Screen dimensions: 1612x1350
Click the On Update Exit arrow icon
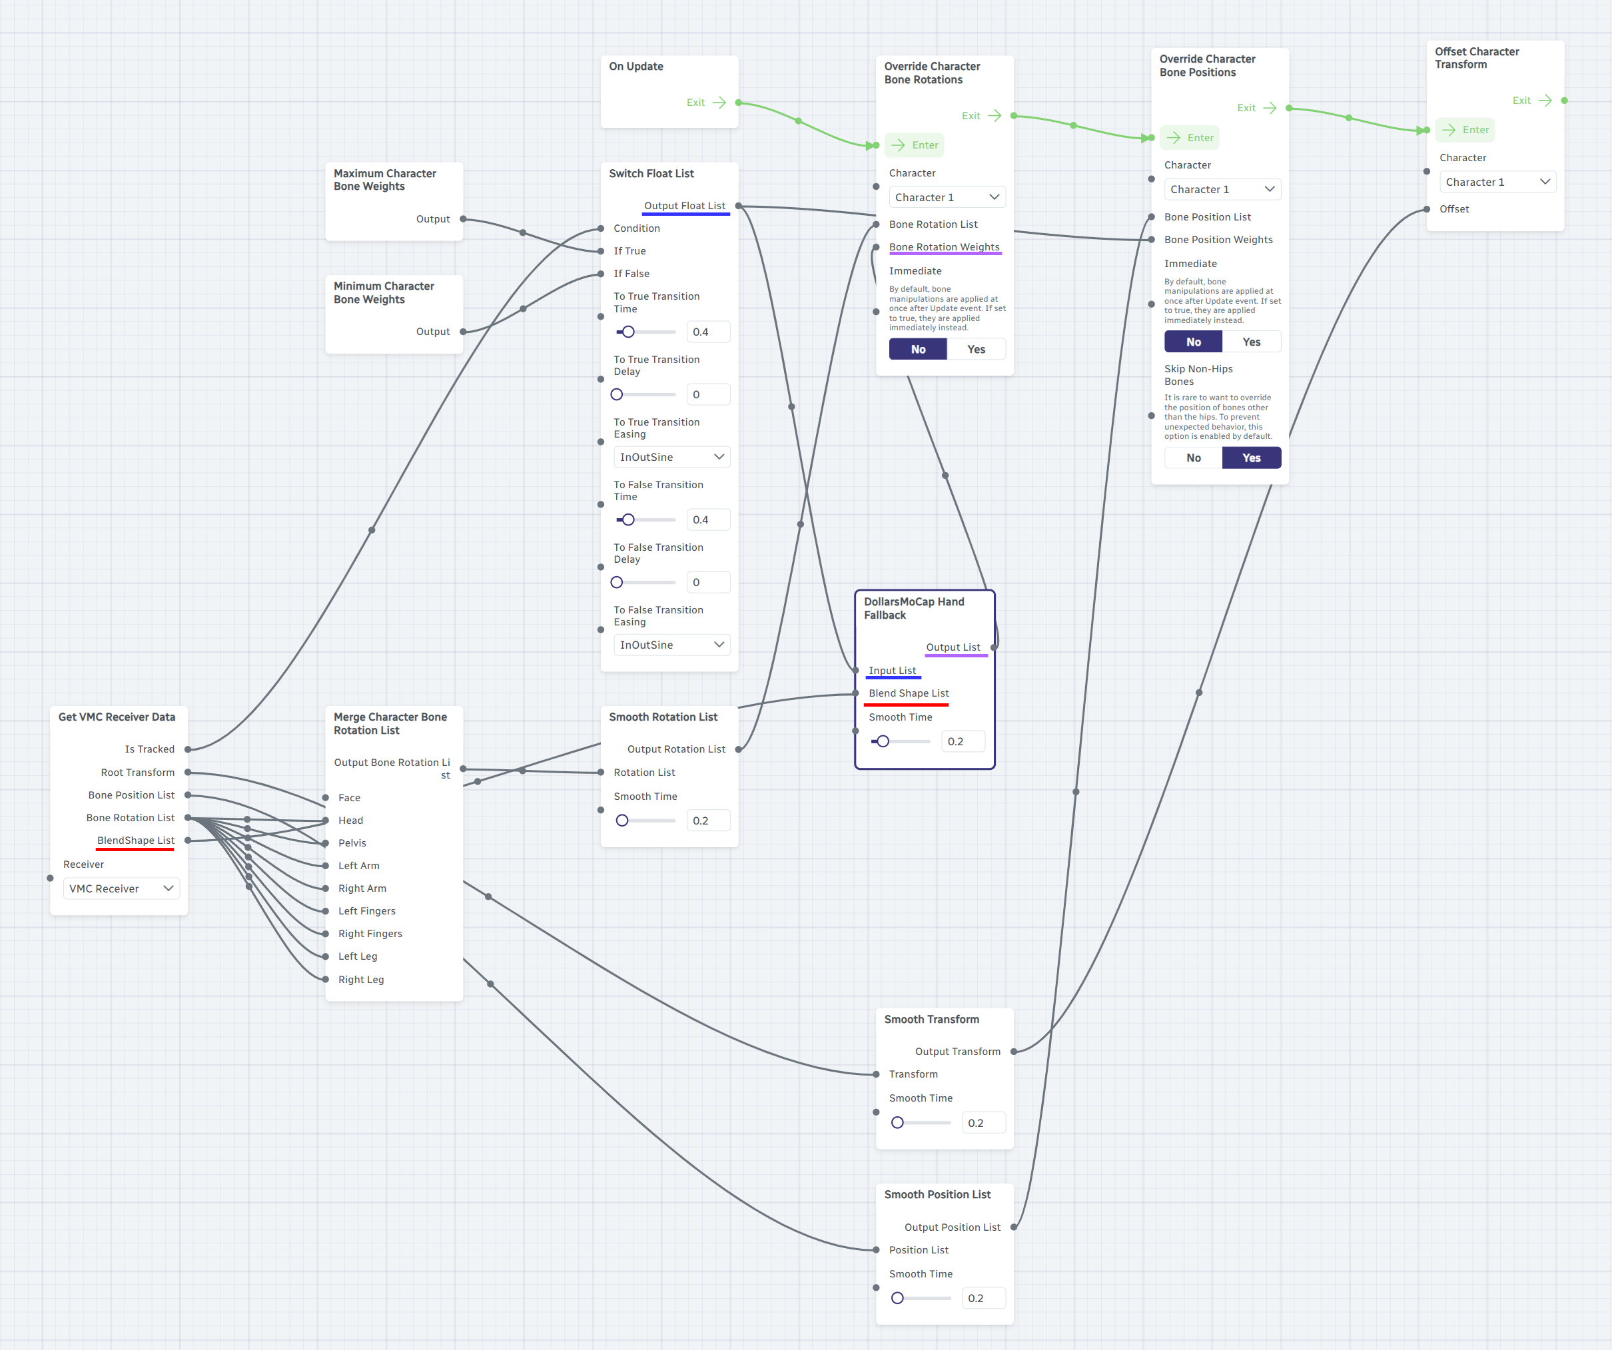coord(719,102)
